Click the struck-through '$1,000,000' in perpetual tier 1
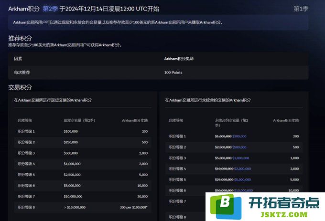 (223, 137)
